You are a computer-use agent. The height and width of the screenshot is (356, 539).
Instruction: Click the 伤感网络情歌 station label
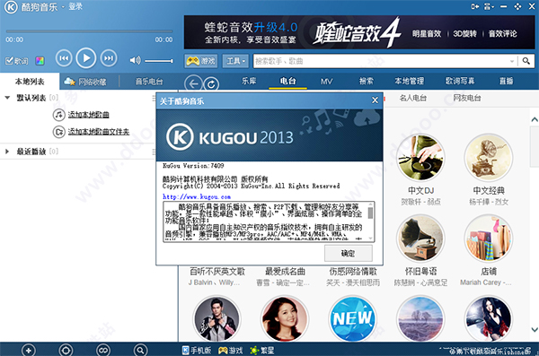click(x=353, y=272)
